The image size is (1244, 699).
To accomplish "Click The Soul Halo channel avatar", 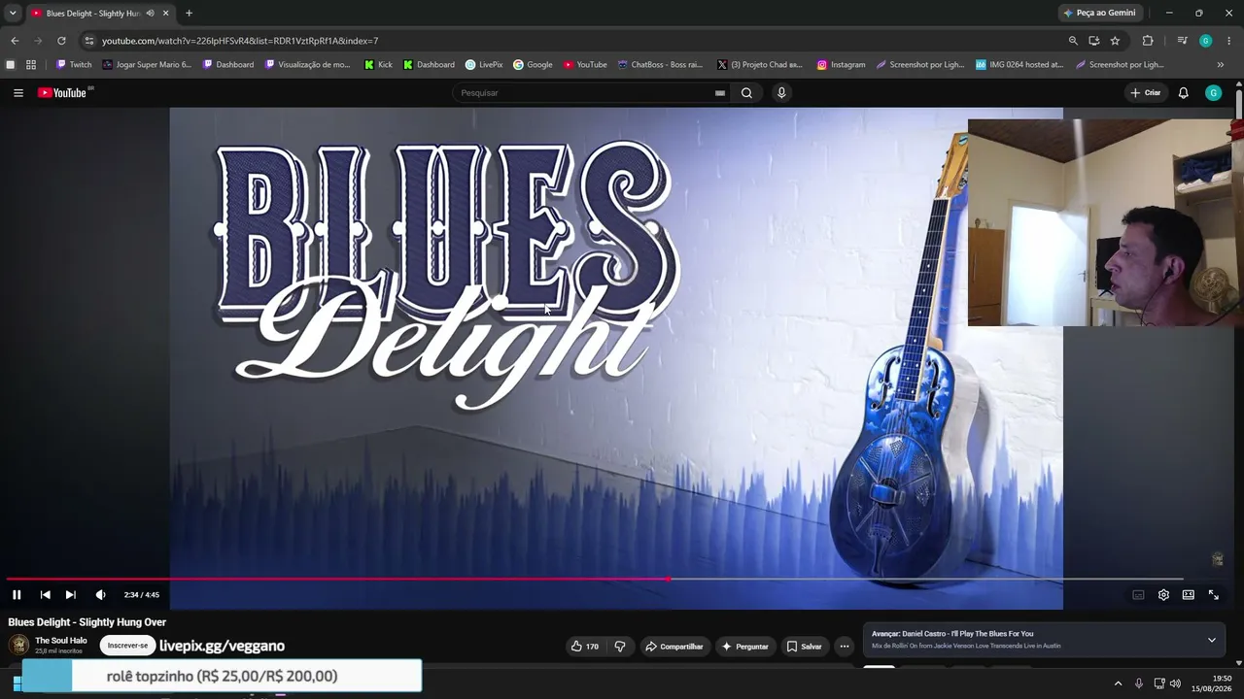I will tap(18, 646).
